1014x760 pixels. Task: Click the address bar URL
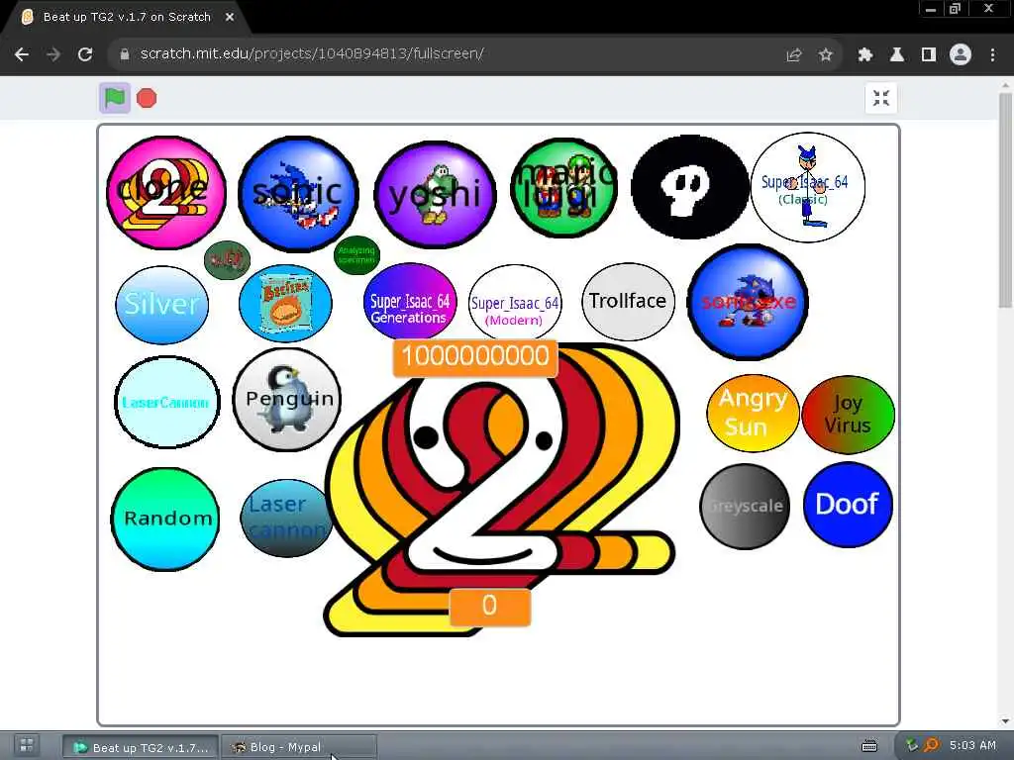(x=312, y=53)
